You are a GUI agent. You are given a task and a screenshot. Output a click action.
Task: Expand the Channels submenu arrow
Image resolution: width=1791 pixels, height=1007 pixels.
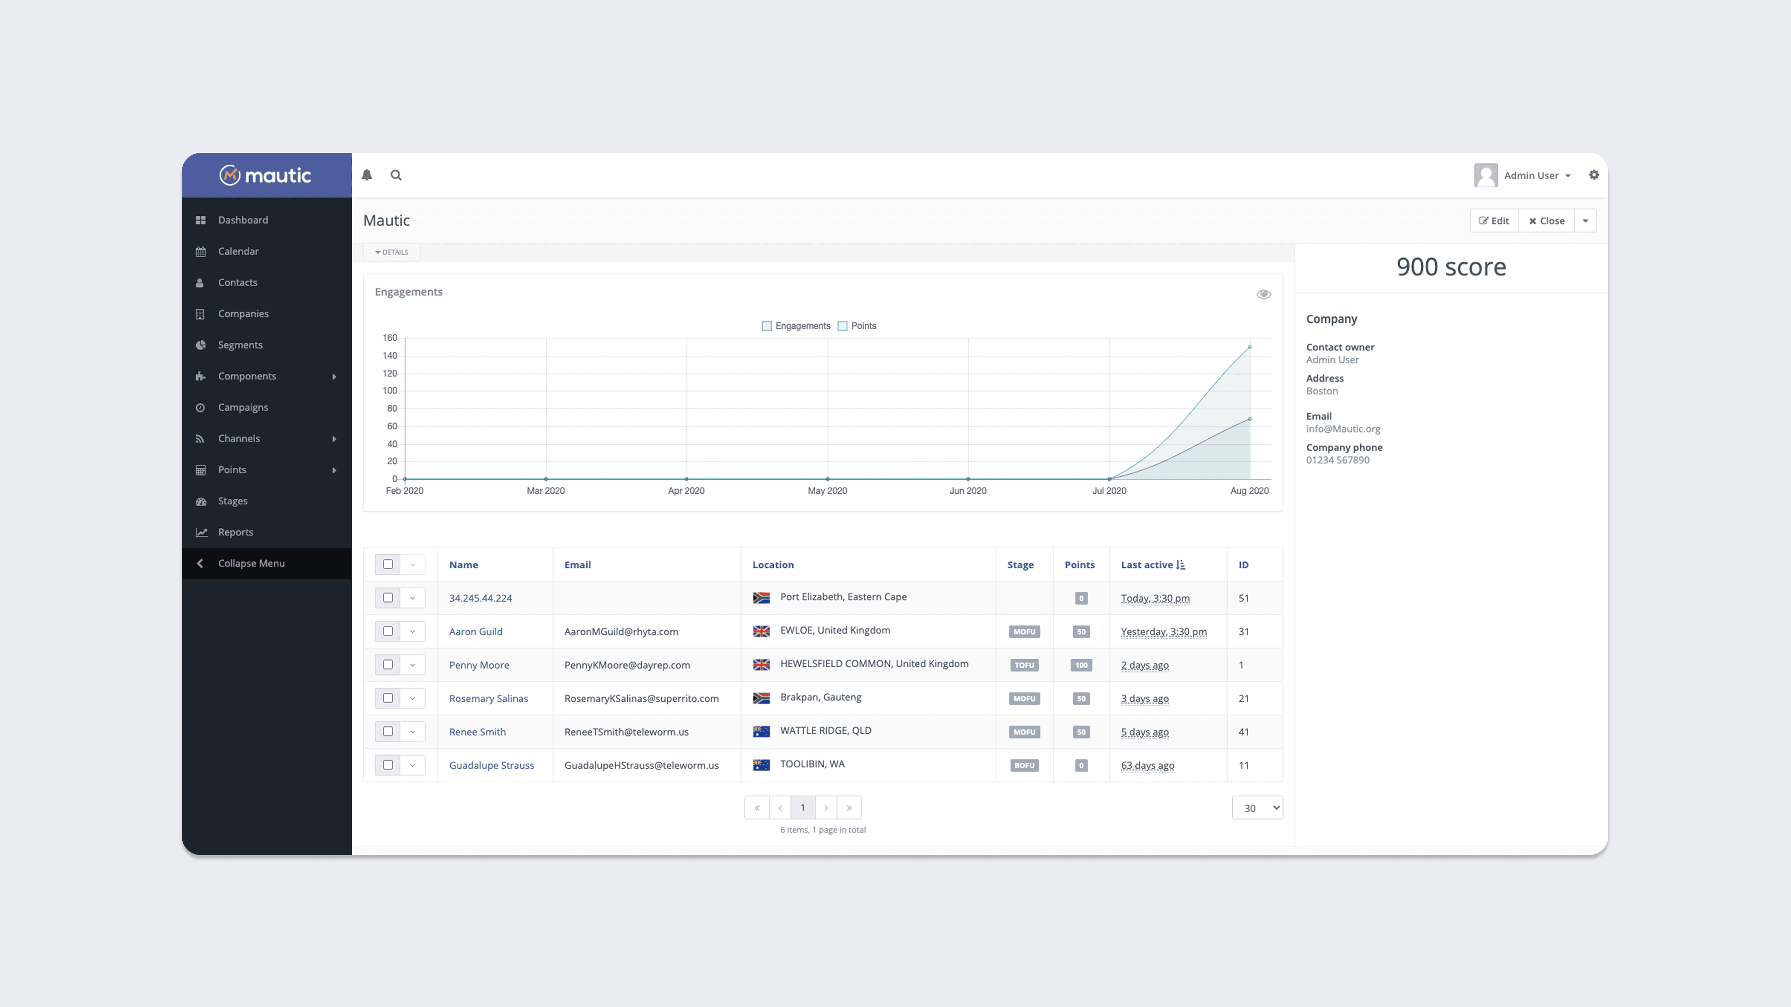pos(334,439)
